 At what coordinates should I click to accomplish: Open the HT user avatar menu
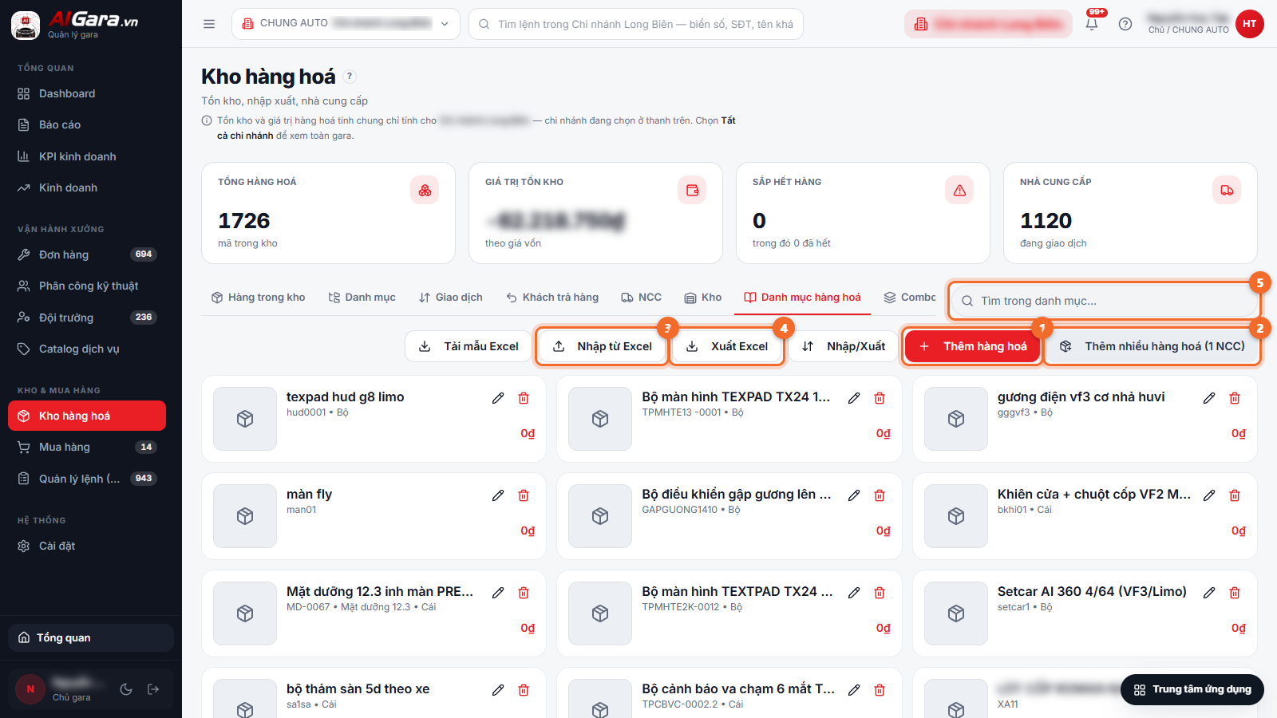(1250, 24)
